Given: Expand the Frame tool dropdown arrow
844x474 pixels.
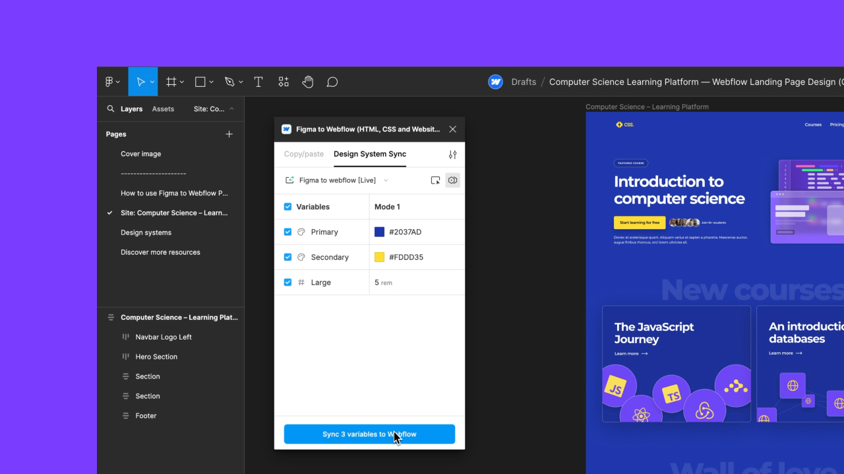Looking at the screenshot, I should (182, 82).
